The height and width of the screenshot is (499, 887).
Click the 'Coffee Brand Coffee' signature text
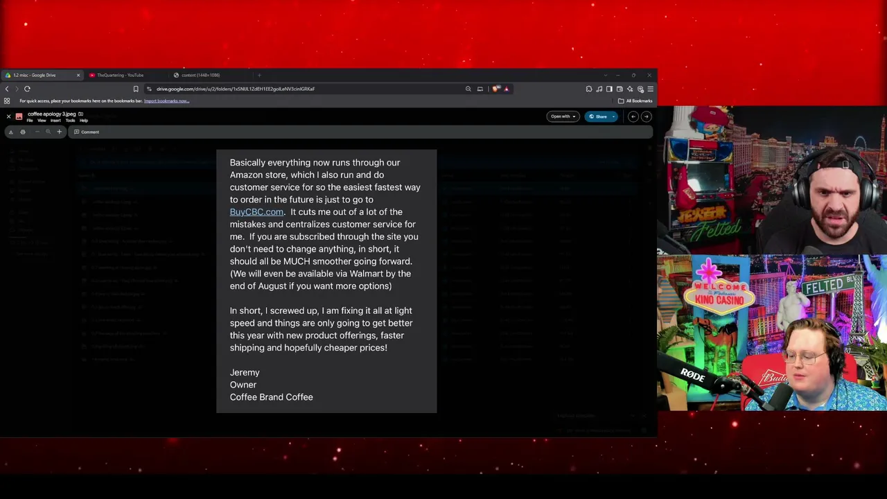pos(272,397)
